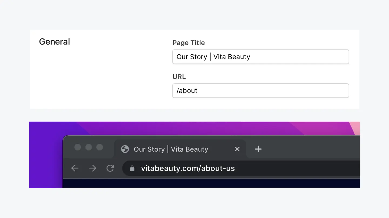Go back using the browser back arrow
The height and width of the screenshot is (218, 389).
(x=75, y=168)
